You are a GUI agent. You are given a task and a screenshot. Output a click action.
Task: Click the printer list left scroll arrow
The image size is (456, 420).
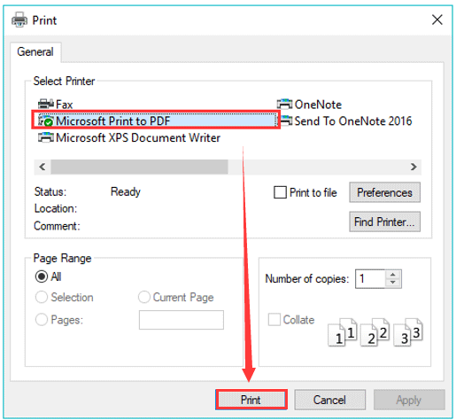[x=43, y=167]
